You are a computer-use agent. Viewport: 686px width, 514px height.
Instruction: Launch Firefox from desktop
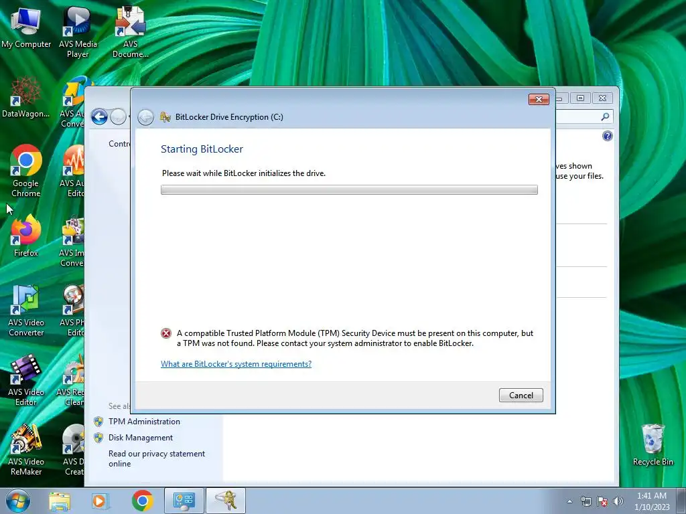[x=26, y=236]
